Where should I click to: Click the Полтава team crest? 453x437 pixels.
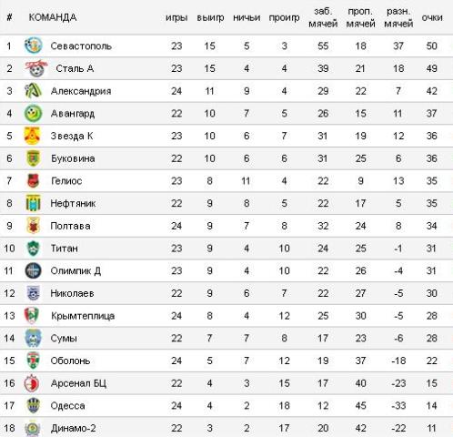coord(33,226)
